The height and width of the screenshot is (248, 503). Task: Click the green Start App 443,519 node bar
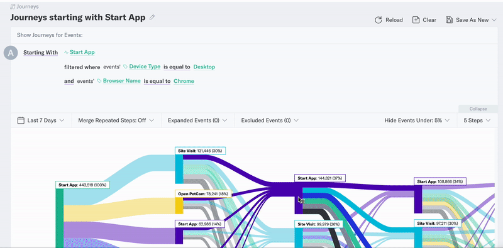pos(59,218)
